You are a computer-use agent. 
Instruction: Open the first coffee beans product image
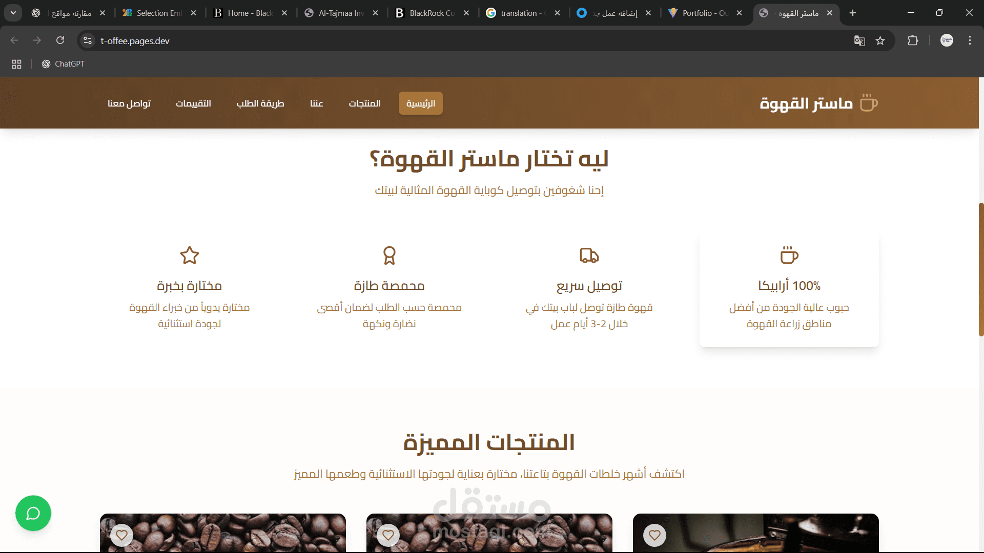(223, 533)
